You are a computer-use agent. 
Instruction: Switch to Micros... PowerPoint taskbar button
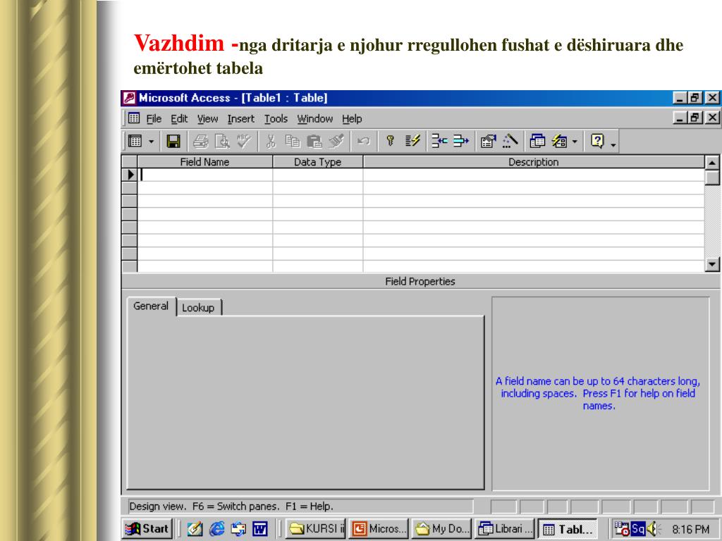pos(379,528)
